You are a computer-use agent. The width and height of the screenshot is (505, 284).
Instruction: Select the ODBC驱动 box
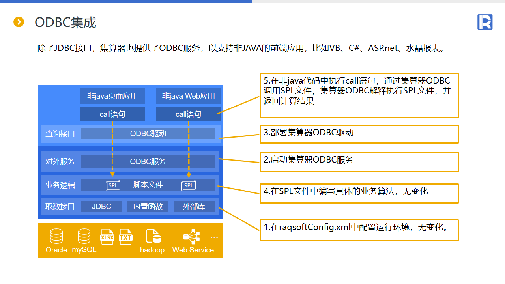(x=148, y=134)
